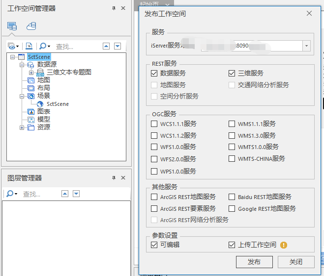Close the Workspace Manager panel
324x276 pixels.
tap(123, 8)
